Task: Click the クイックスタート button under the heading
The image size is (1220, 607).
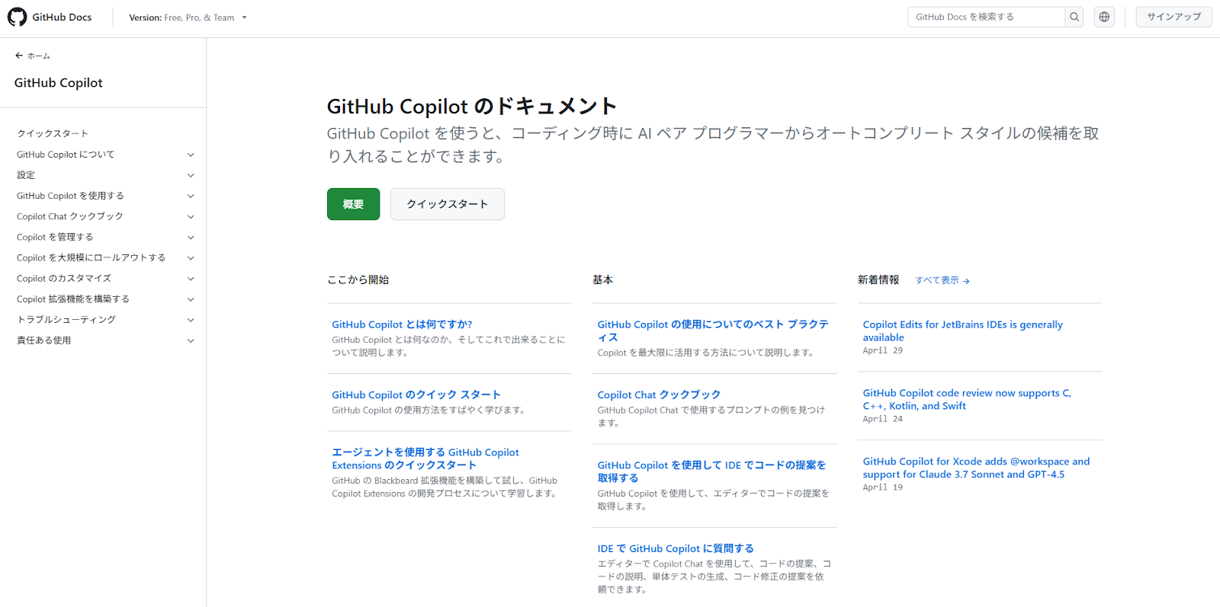Action: pos(448,204)
